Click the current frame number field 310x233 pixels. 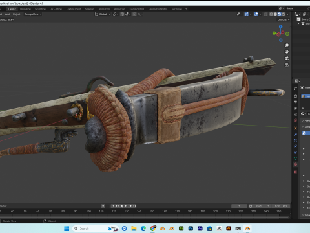(239, 206)
